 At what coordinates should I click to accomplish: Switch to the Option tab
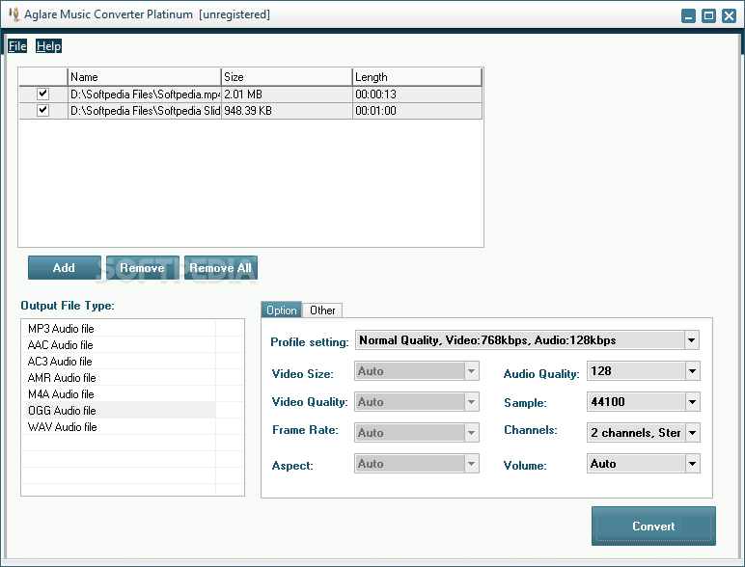click(281, 310)
